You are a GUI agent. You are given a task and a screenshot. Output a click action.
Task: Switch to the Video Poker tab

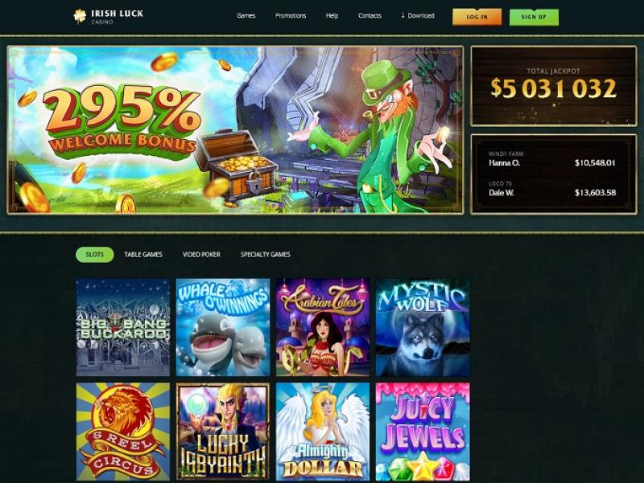pos(201,255)
